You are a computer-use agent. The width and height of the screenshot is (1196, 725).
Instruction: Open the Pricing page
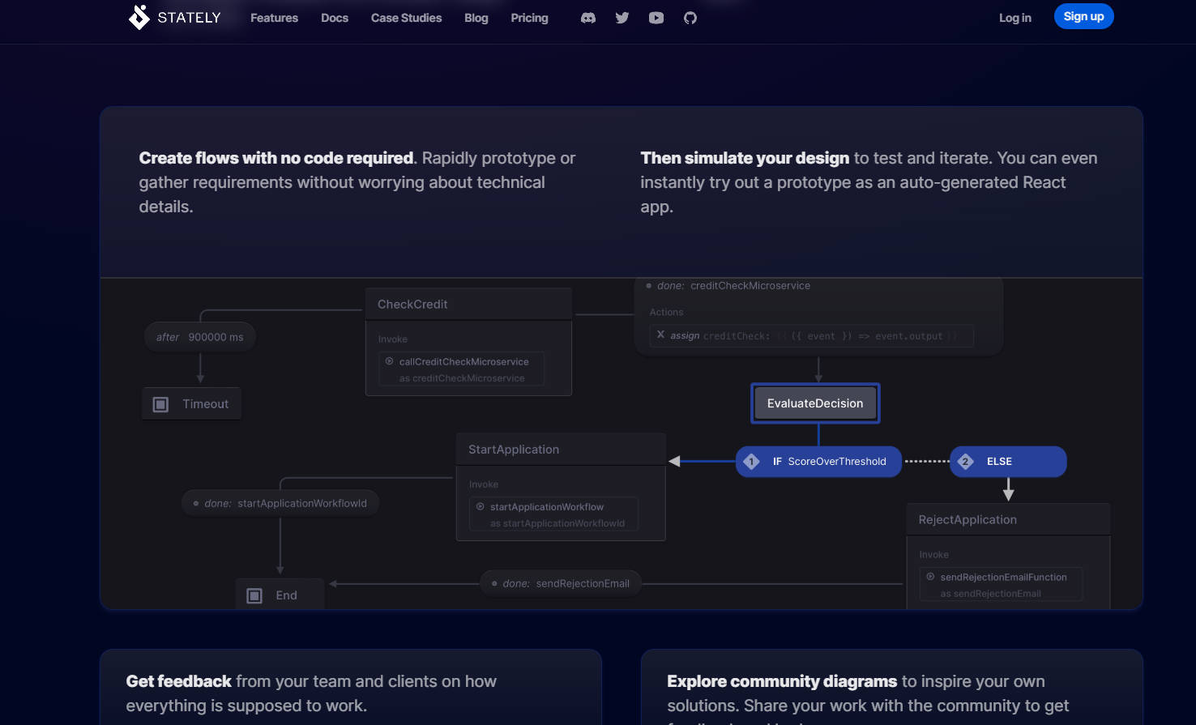point(529,18)
